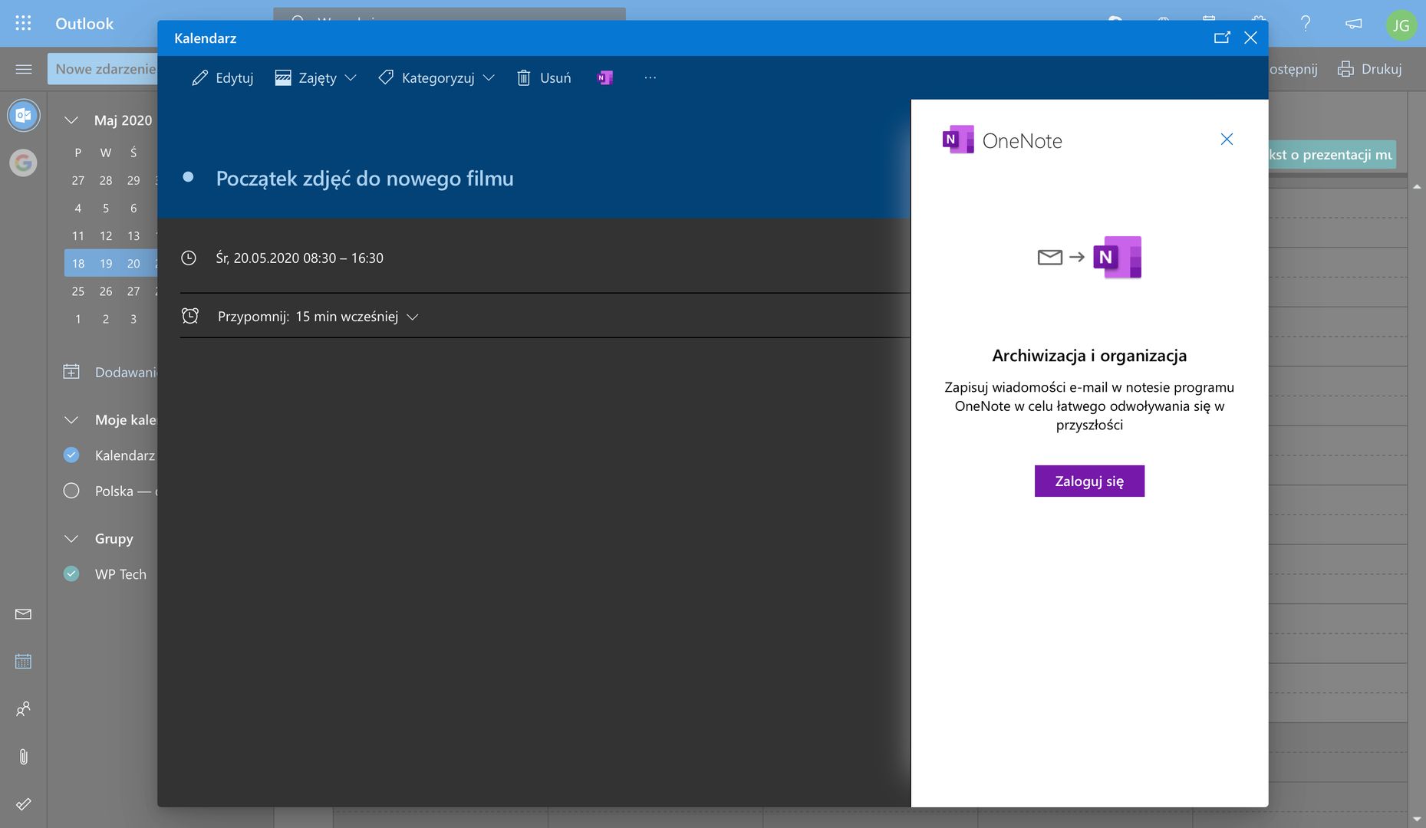Collapse the Maj 2020 mini calendar
Viewport: 1426px width, 828px height.
[x=71, y=120]
